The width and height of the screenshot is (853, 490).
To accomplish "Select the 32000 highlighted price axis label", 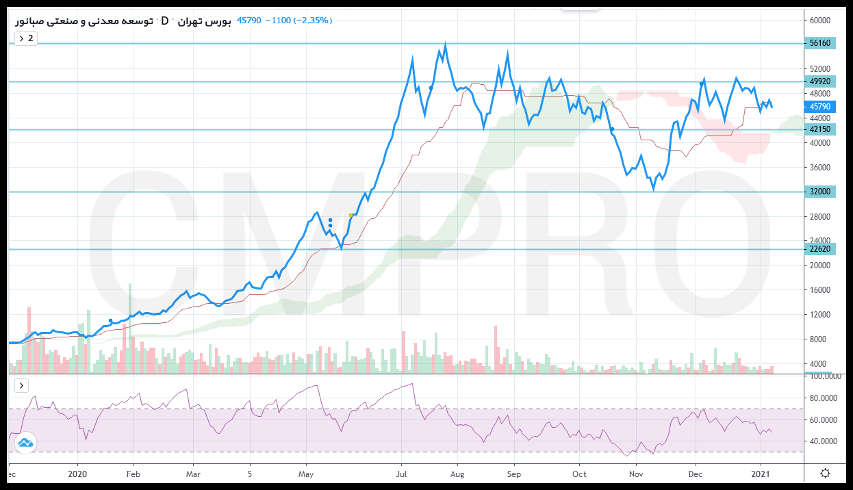I will (x=819, y=192).
